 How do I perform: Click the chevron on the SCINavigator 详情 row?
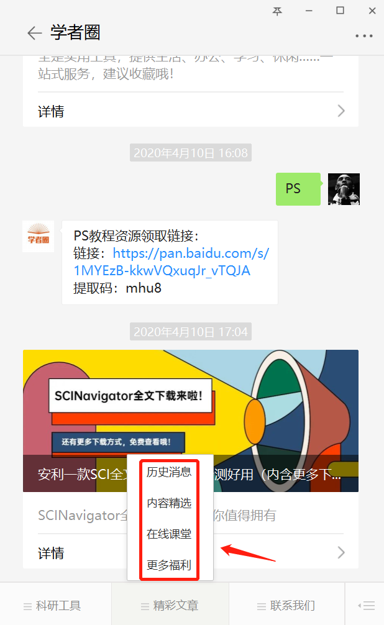point(341,553)
